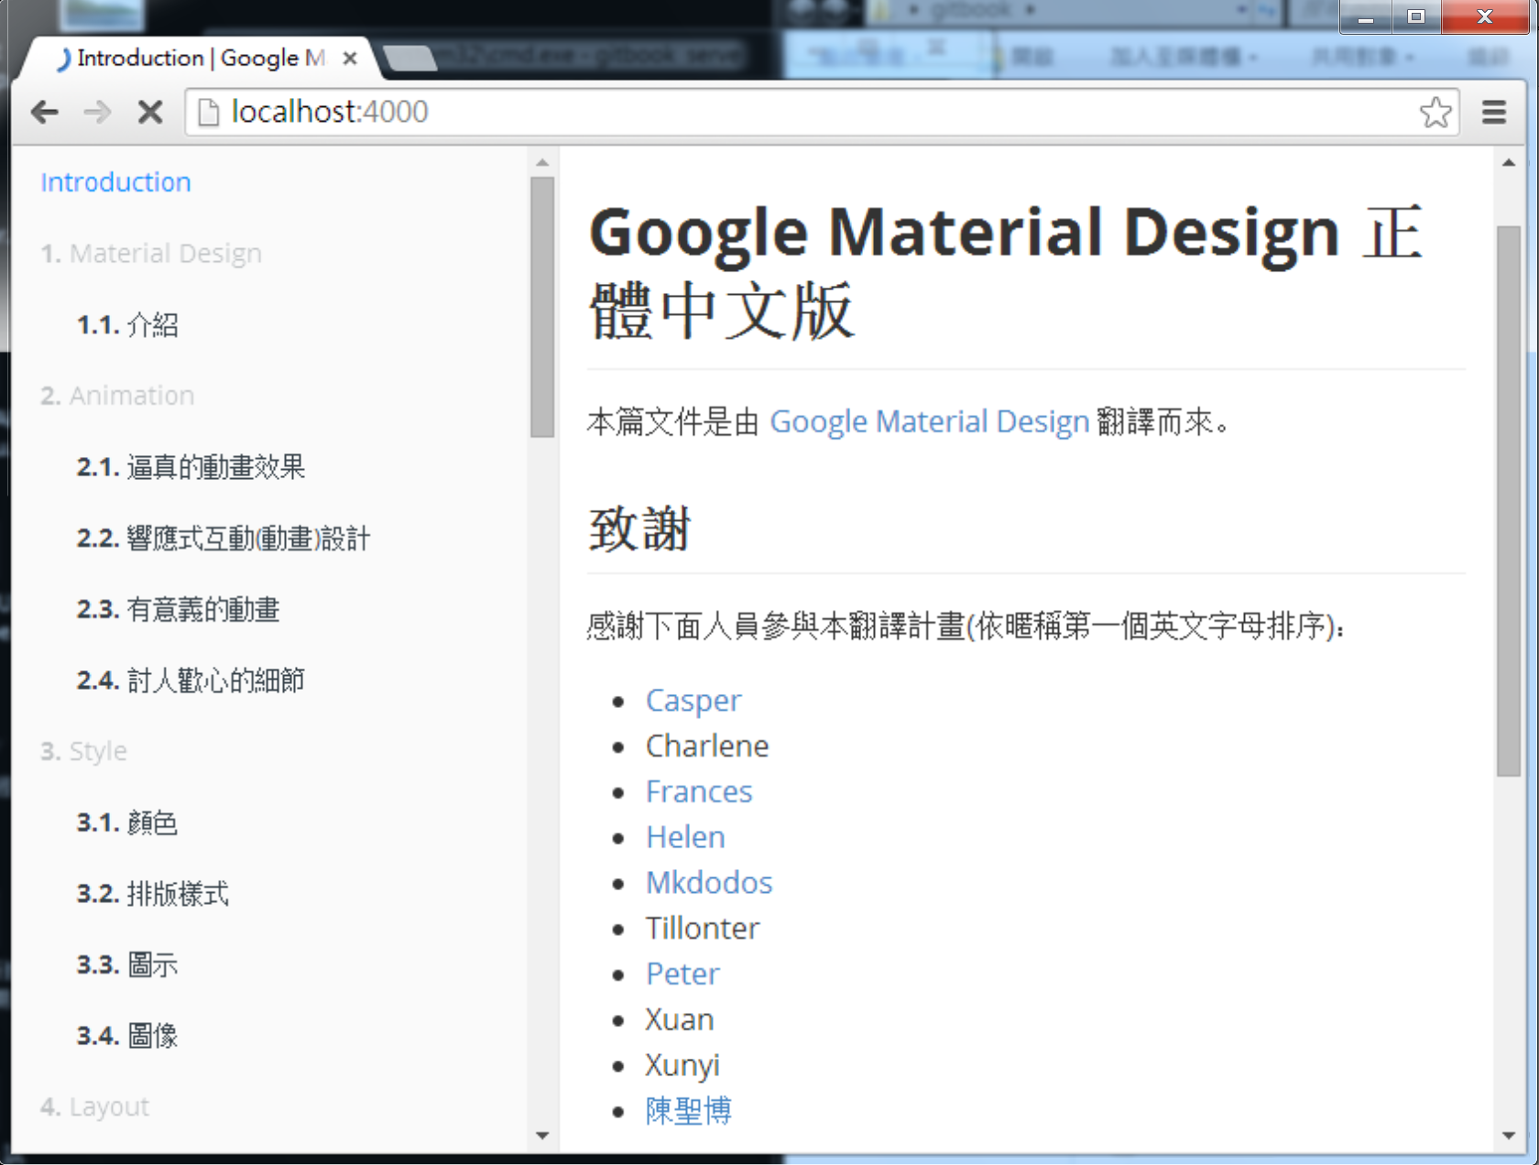Open section 2.3. 有意義的動畫

[178, 609]
